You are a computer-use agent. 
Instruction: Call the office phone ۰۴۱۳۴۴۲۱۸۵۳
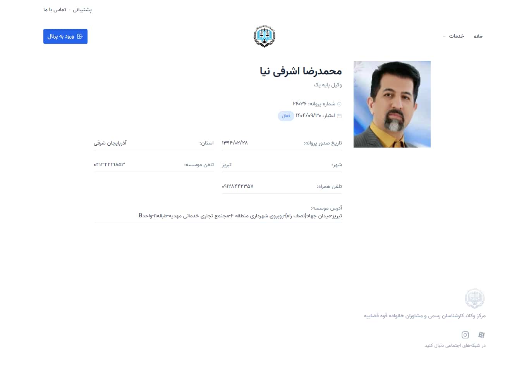pyautogui.click(x=109, y=164)
